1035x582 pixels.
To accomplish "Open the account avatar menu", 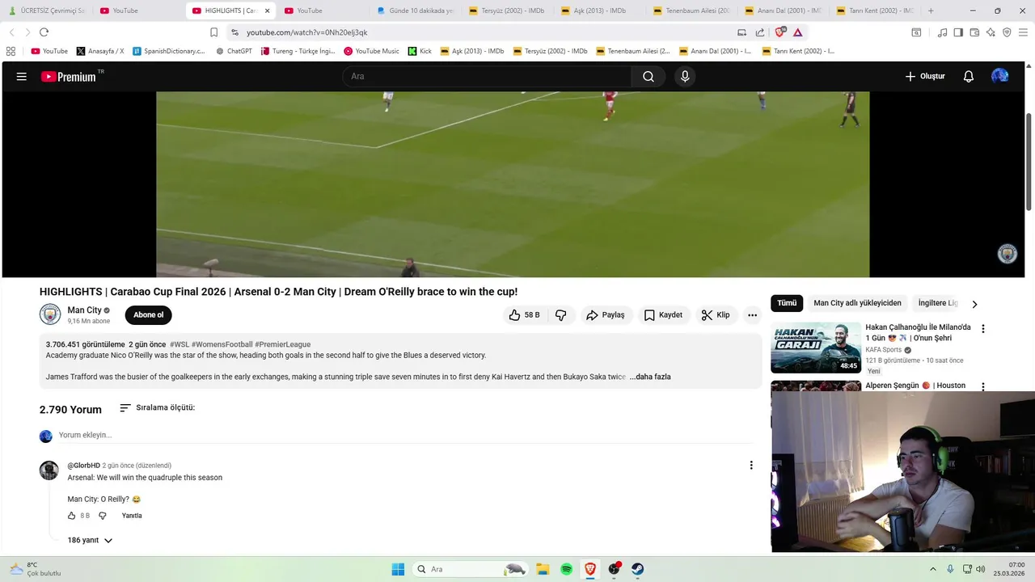I will point(1000,76).
